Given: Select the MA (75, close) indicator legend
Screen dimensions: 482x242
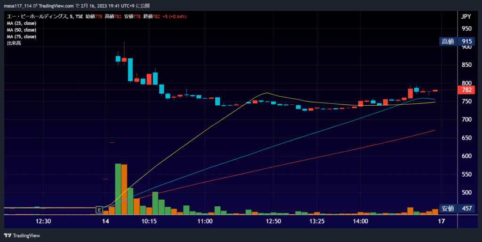Looking at the screenshot, I should (22, 37).
